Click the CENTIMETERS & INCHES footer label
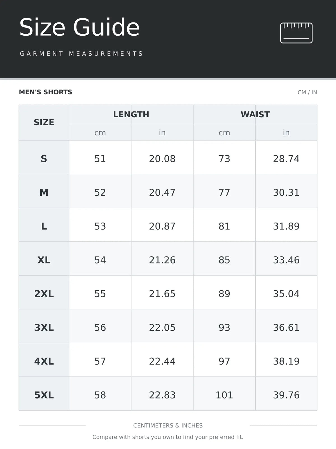 tap(168, 425)
